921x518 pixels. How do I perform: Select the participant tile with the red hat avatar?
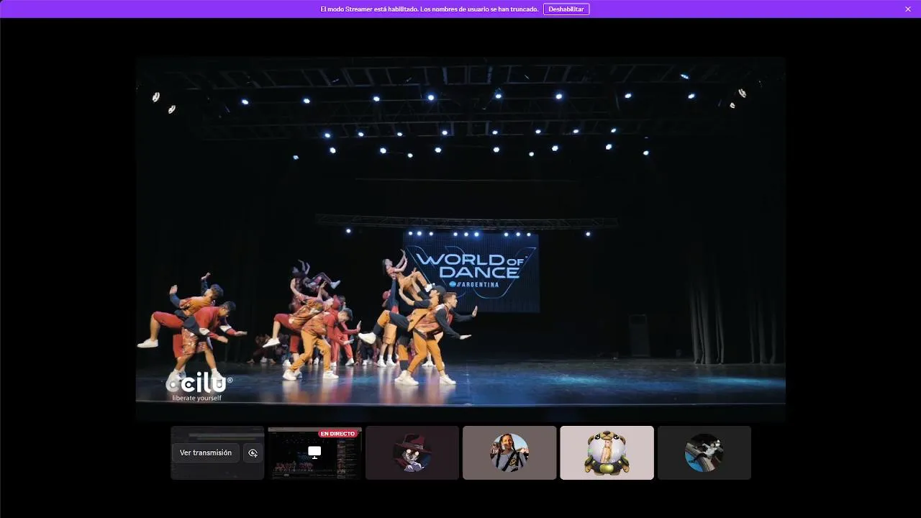(x=412, y=453)
